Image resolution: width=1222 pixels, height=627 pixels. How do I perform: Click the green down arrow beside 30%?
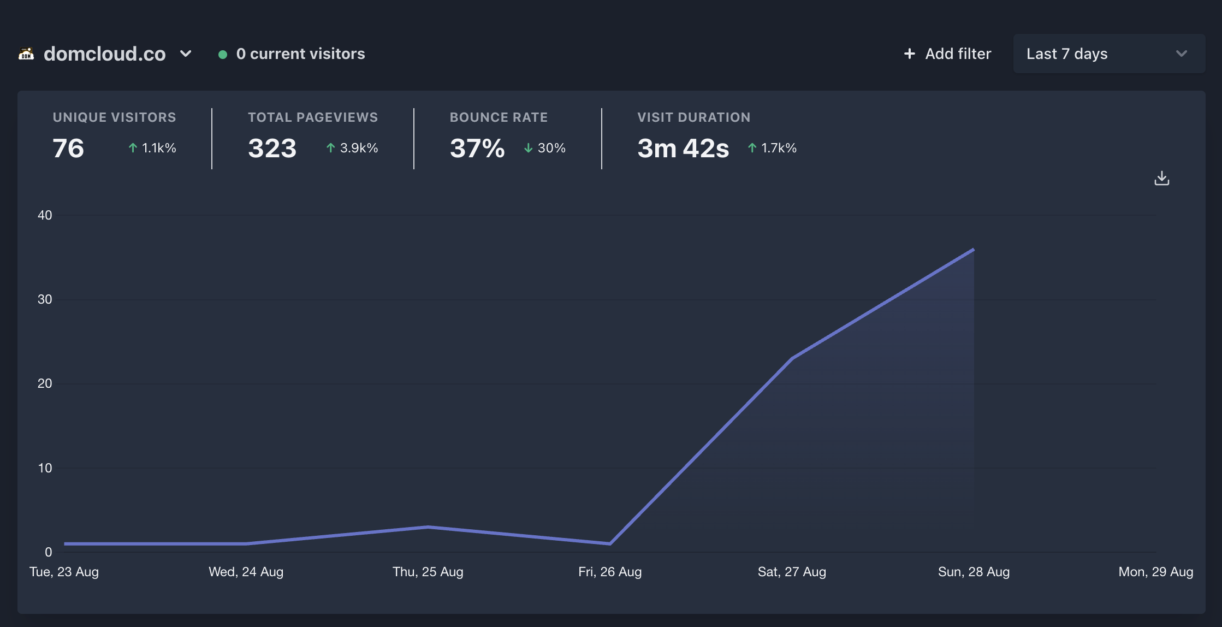click(x=528, y=147)
